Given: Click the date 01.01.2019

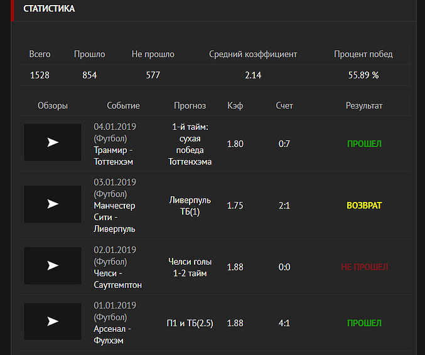Looking at the screenshot, I should click(115, 305).
